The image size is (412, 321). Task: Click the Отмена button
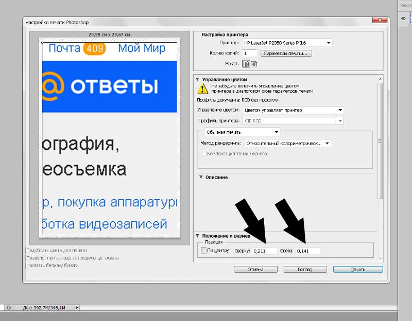(255, 269)
